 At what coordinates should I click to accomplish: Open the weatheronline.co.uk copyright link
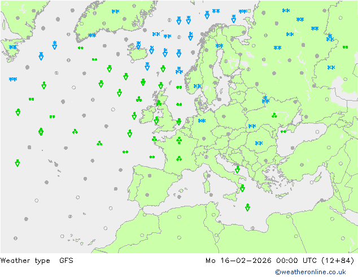click(x=311, y=272)
